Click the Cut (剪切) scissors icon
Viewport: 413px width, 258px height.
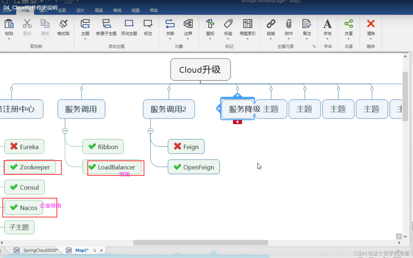[27, 24]
